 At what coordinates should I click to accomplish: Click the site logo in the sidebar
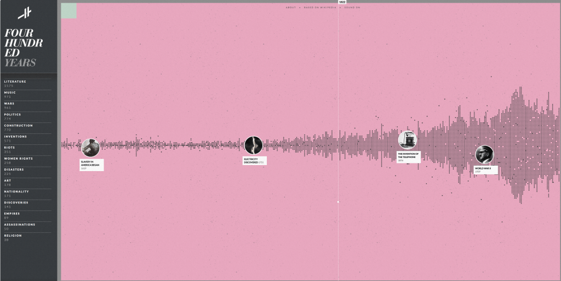(x=24, y=13)
